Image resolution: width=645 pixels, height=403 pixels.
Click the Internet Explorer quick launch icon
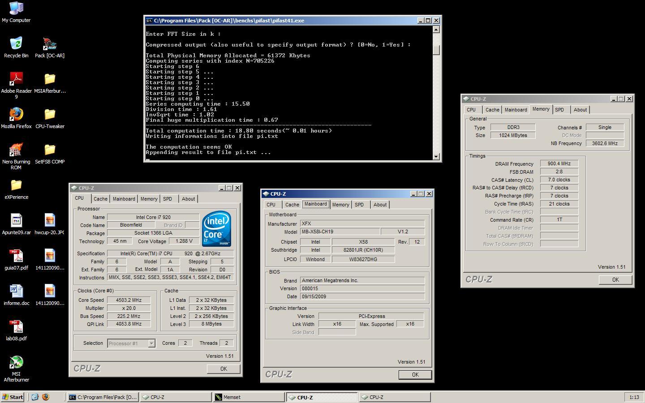[x=35, y=397]
